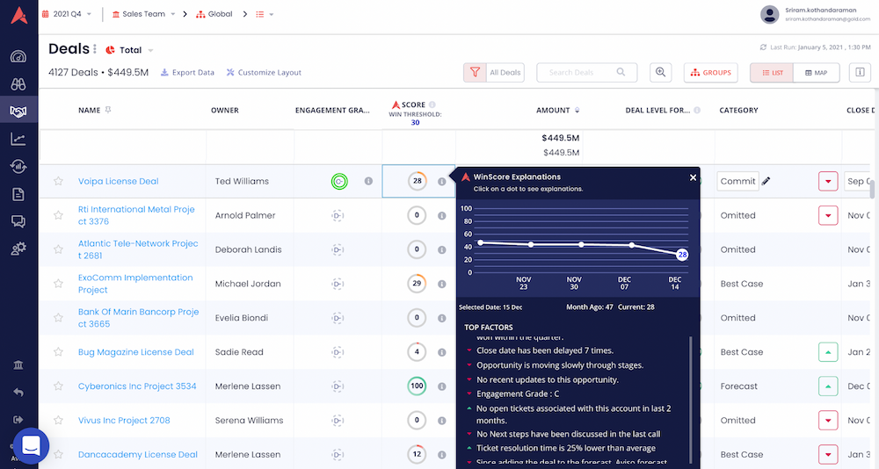879x469 pixels.
Task: Click info icon next to SCORE header
Action: [432, 105]
